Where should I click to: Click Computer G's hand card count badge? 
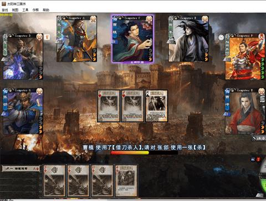(x=4, y=114)
